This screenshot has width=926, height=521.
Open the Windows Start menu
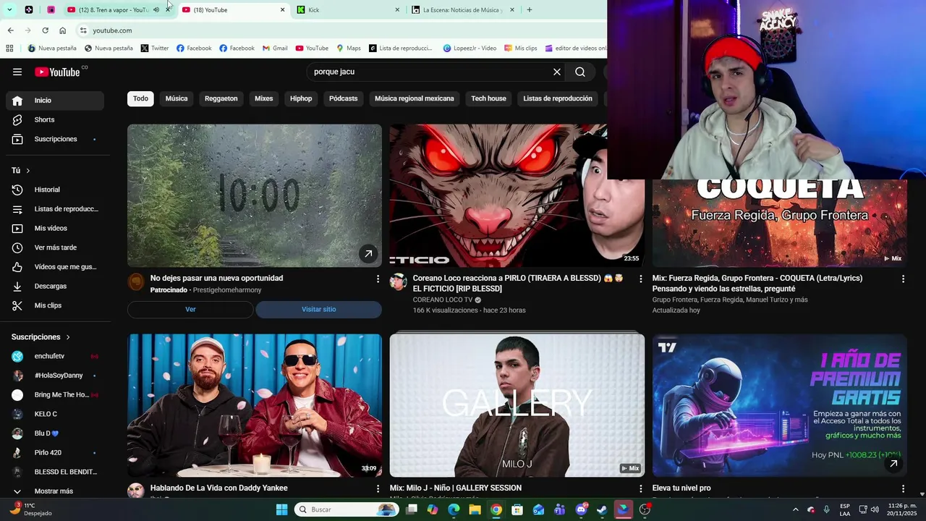click(x=281, y=509)
